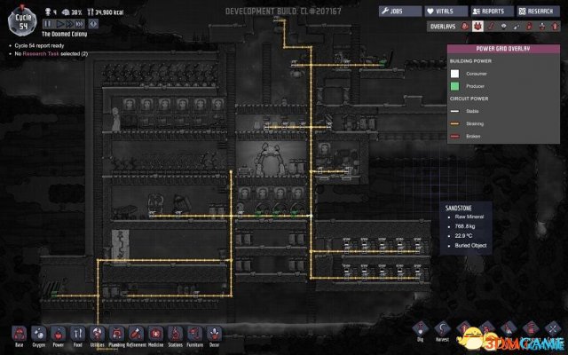Screen dimensions: 568x355
Task: Set game to normal play speed
Action: coord(60,24)
